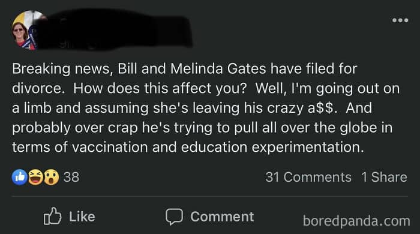Open the three-dot post options menu
420x234 pixels.
click(x=400, y=20)
